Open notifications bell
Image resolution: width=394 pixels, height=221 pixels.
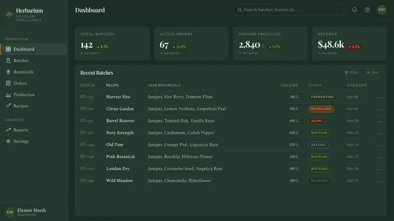point(355,10)
